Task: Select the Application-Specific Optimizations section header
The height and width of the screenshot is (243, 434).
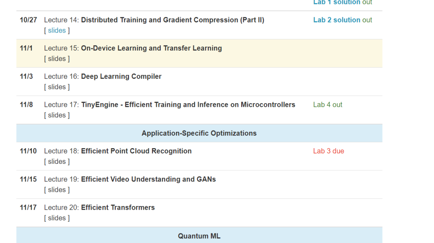Action: [x=199, y=133]
